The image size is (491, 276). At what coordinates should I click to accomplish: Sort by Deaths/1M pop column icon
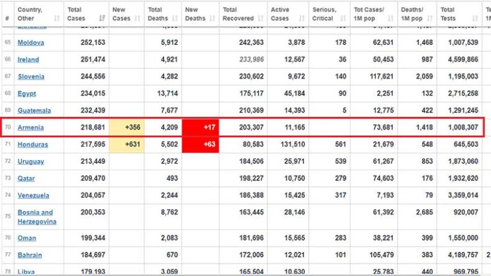[430, 19]
